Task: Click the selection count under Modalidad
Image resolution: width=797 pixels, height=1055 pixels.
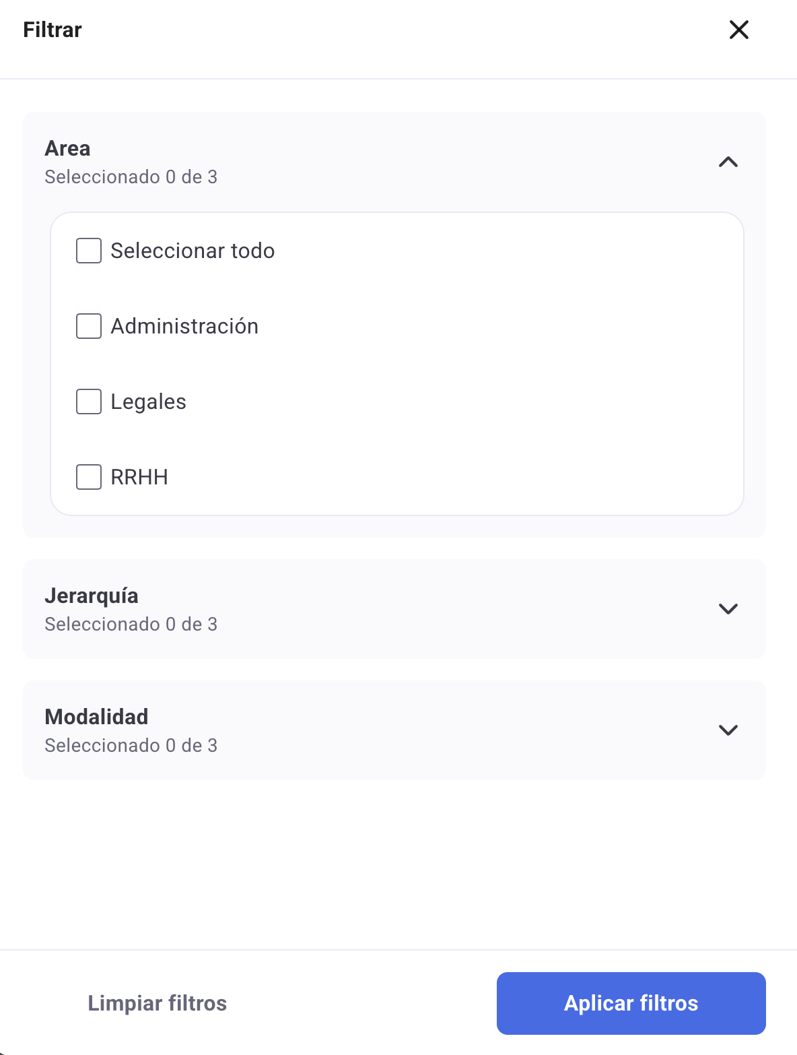Action: click(131, 746)
